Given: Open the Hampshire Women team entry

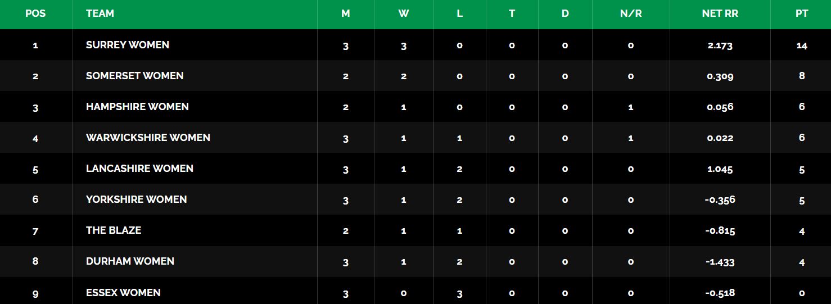Looking at the screenshot, I should [137, 107].
